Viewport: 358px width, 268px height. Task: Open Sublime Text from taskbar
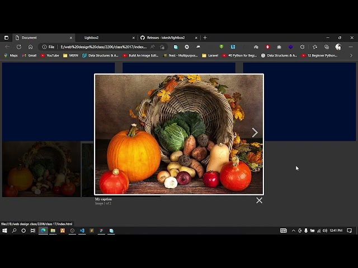pyautogui.click(x=92, y=231)
